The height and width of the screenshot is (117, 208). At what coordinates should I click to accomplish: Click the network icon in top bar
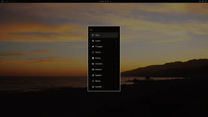click(x=206, y=1)
